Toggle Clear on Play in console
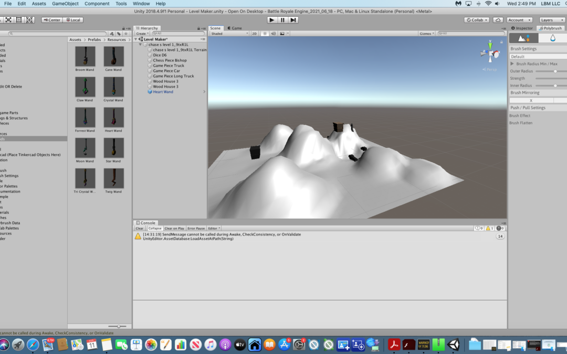Screen dimensions: 567x354 point(174,228)
